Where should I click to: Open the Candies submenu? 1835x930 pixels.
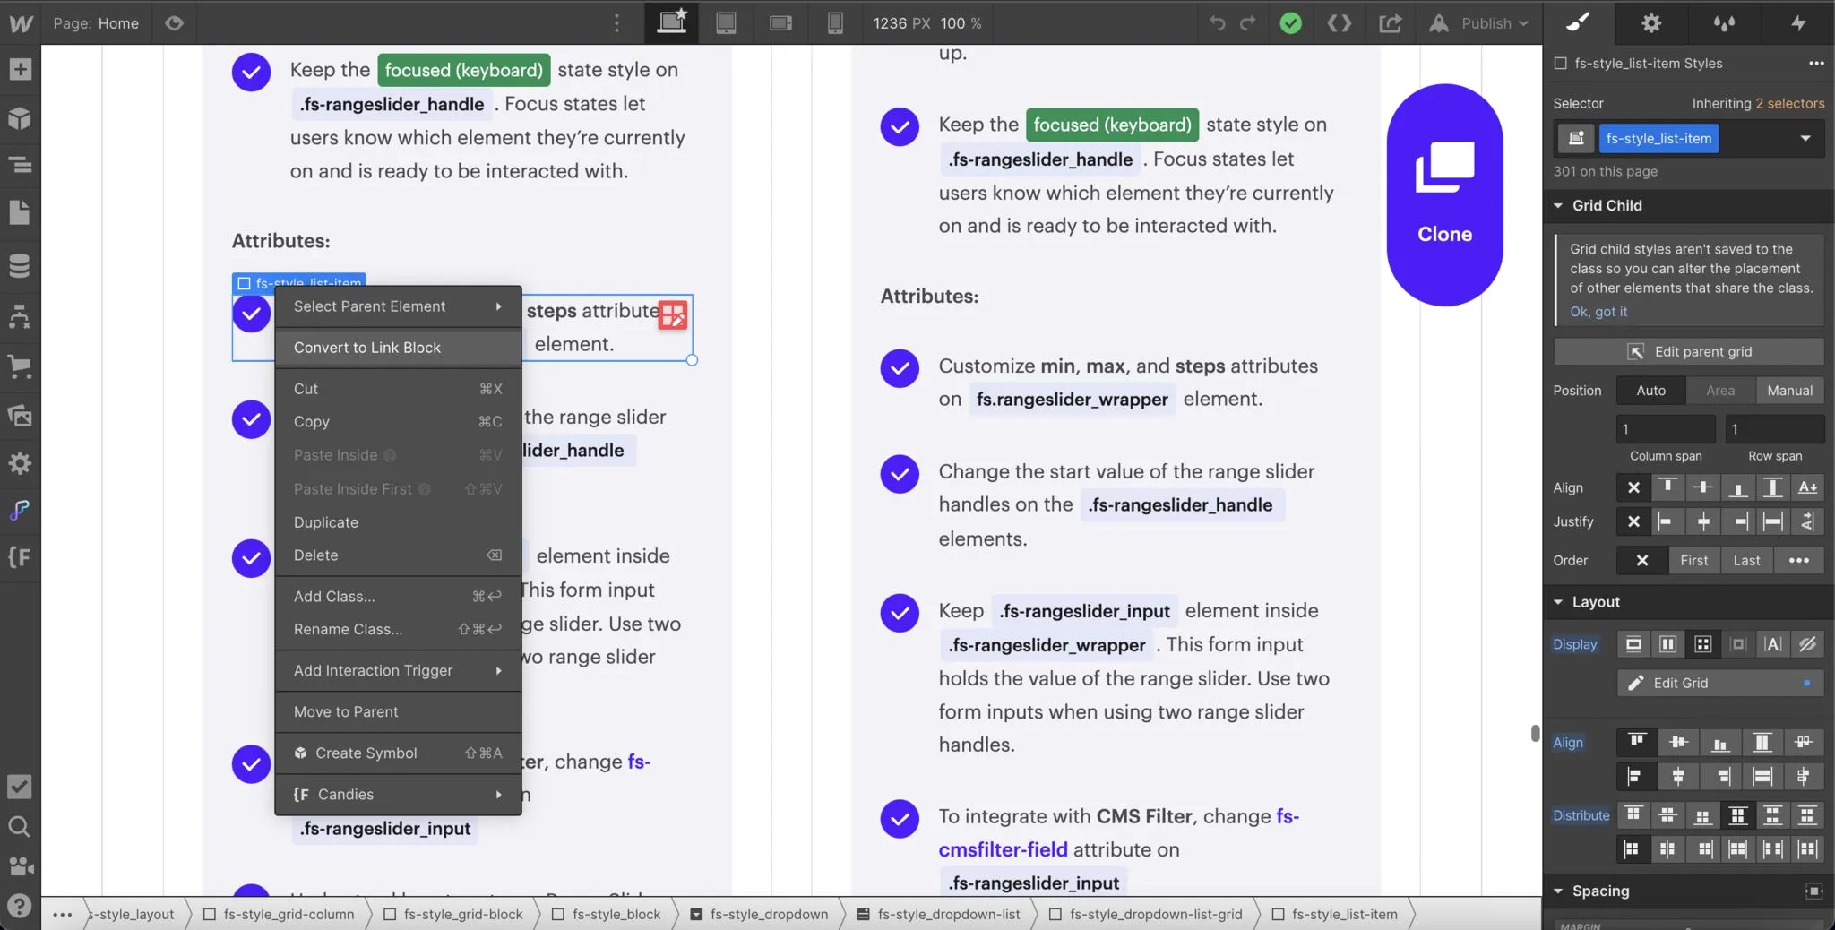(398, 795)
